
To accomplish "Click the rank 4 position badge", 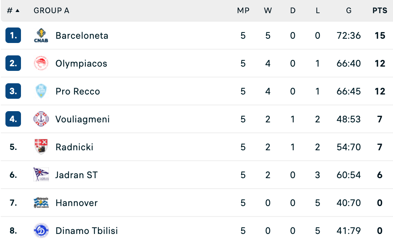I will pos(13,119).
